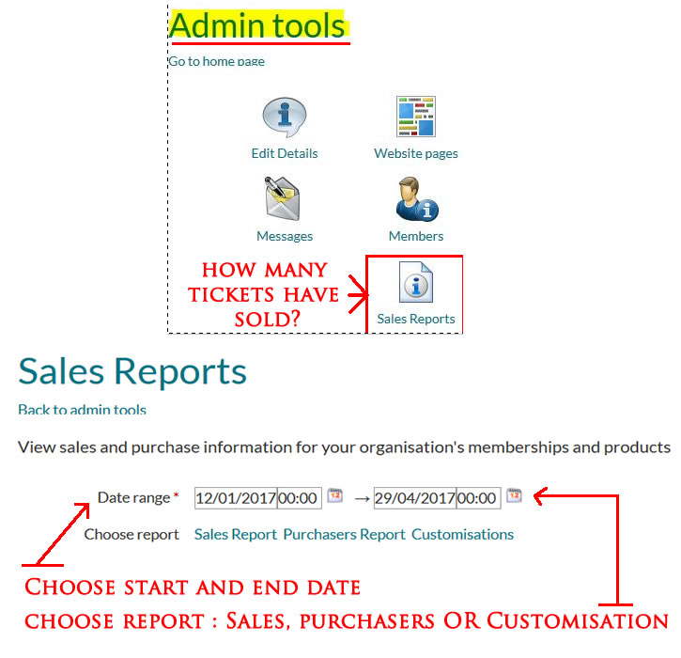Click the 'Back to admin tools' link
Screen dimensions: 681x658
click(x=82, y=410)
